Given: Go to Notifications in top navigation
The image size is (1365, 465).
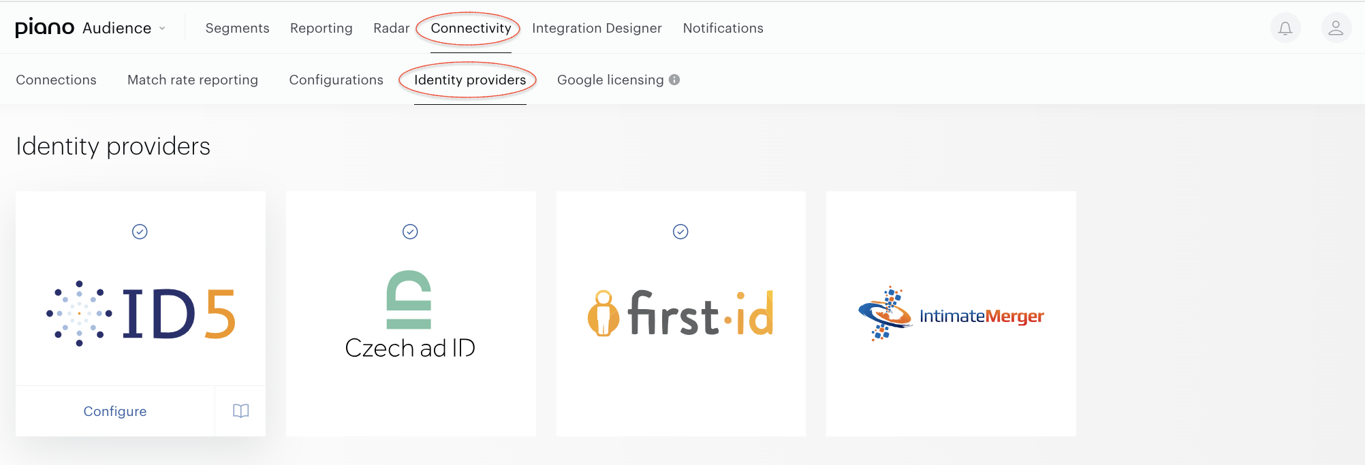Looking at the screenshot, I should click(723, 28).
